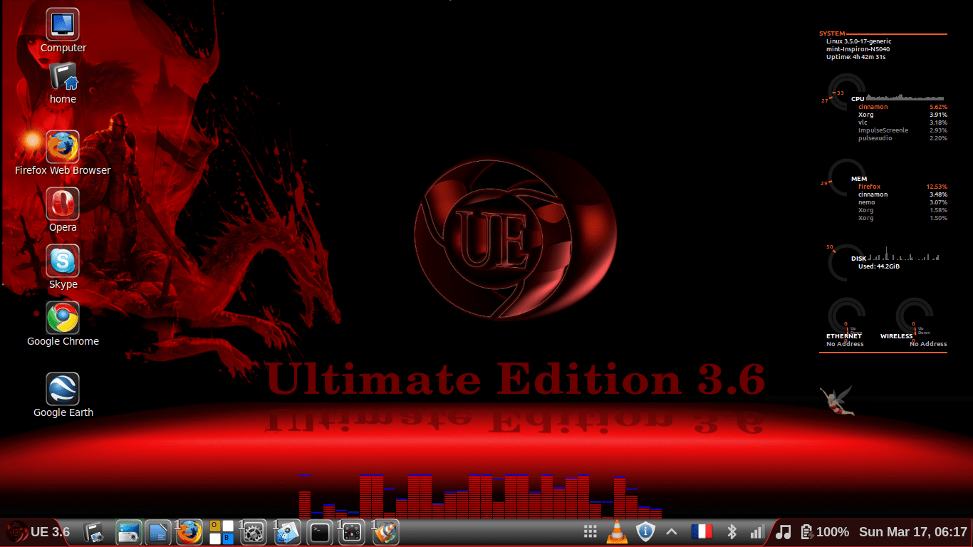Launch the LibreOffice Writer document icon on the panel
Viewport: 973px width, 547px height.
[158, 532]
